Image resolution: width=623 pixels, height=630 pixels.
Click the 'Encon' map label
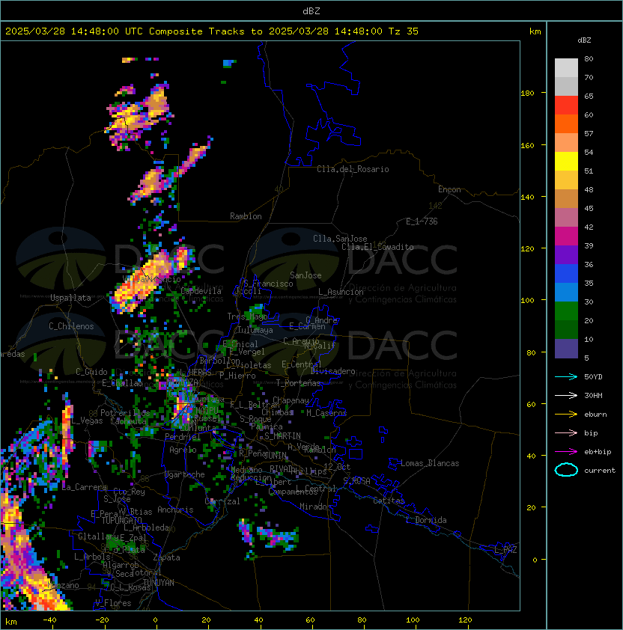pyautogui.click(x=449, y=189)
